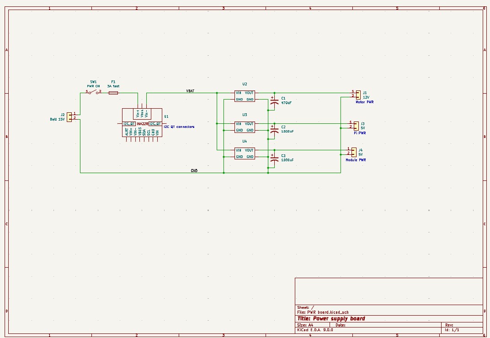Click the '3A fast' fuse value text

click(x=113, y=86)
